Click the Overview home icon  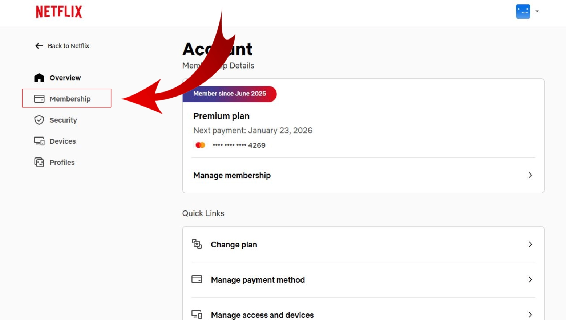(39, 78)
